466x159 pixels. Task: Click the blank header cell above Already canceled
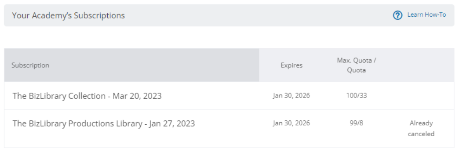coord(421,65)
